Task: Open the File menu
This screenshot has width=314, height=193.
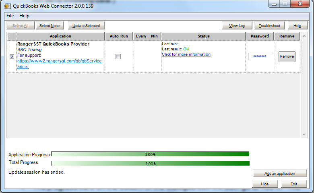Action: [10, 16]
